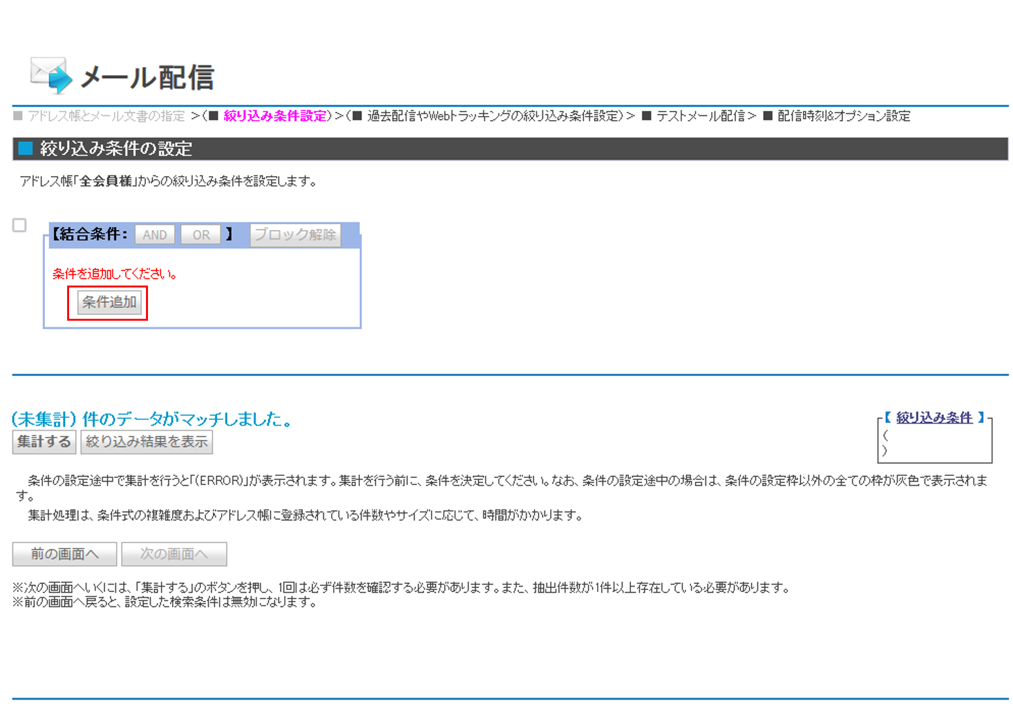Enable AND as the join condition
Image resolution: width=1013 pixels, height=706 pixels.
coord(154,235)
